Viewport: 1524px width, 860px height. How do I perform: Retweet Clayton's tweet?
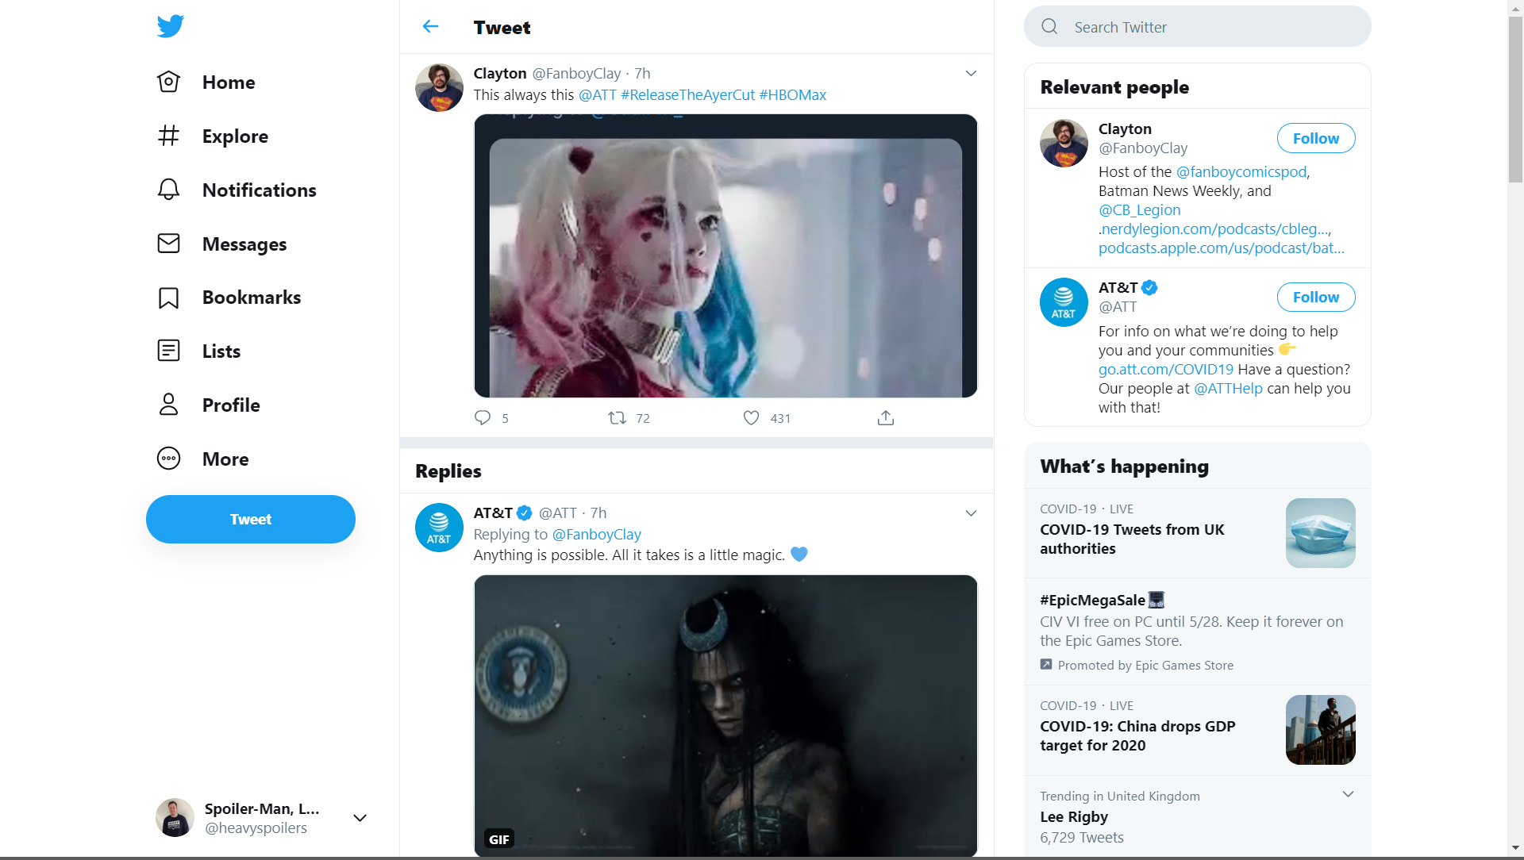coord(617,418)
